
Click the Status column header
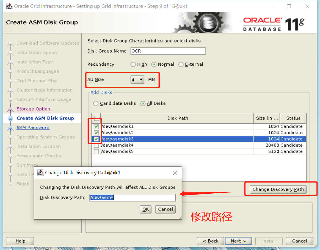click(x=293, y=118)
